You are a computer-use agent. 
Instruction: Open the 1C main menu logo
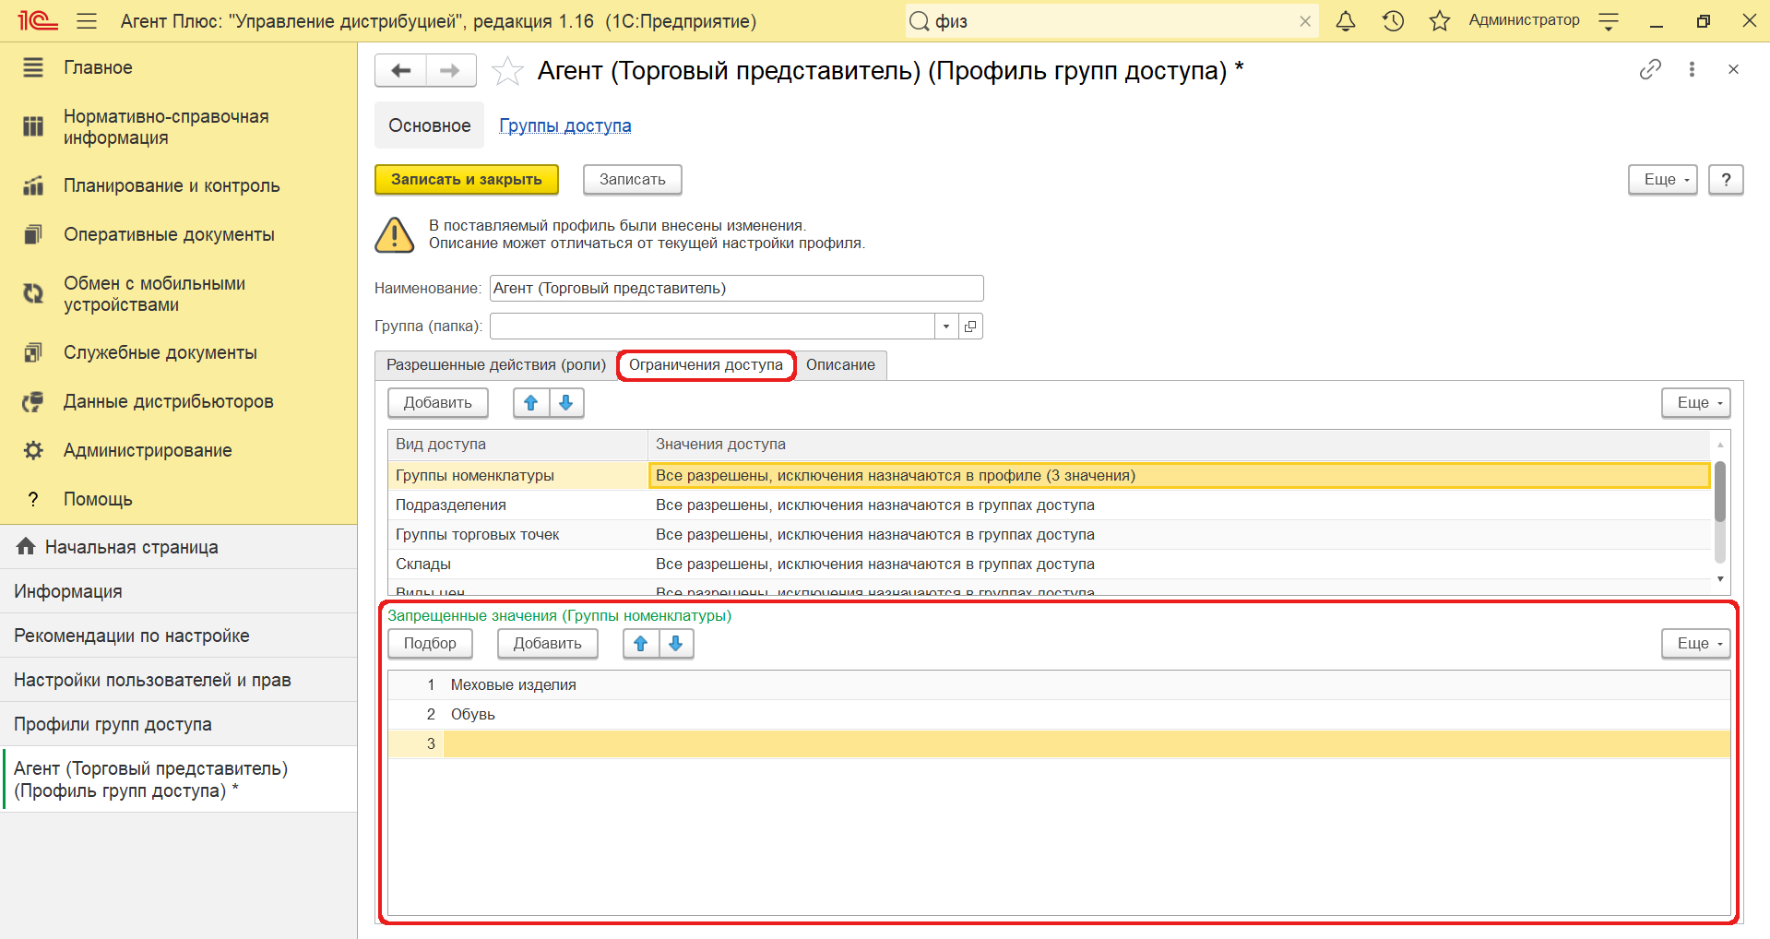(x=38, y=20)
